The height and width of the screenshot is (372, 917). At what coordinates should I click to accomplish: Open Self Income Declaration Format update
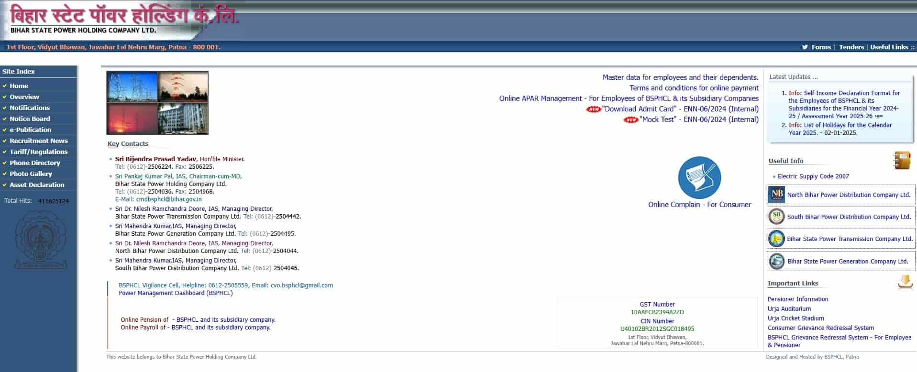pos(844,105)
